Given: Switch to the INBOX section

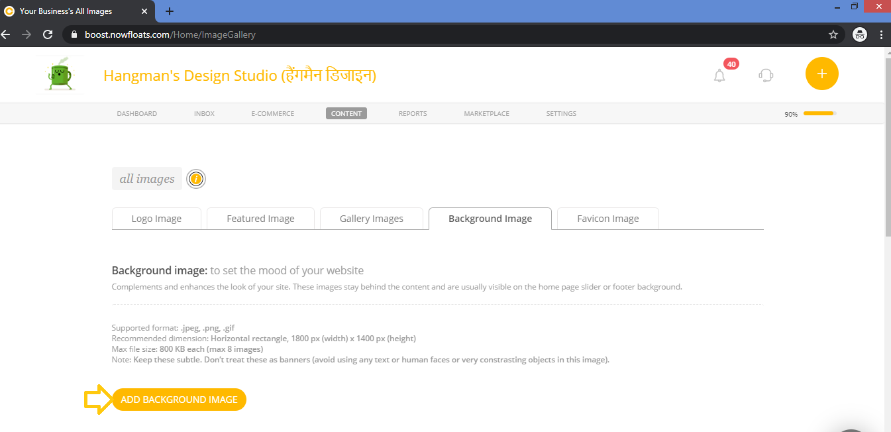Looking at the screenshot, I should click(x=204, y=113).
